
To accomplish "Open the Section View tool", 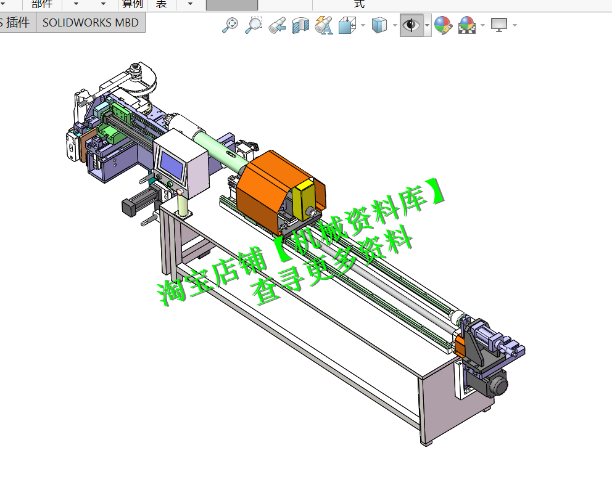I will (x=300, y=25).
